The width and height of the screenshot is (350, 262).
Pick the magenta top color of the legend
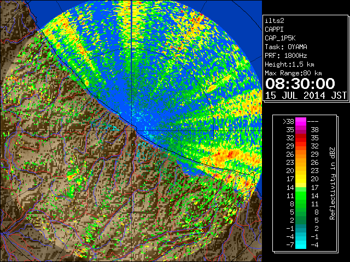[301, 122]
